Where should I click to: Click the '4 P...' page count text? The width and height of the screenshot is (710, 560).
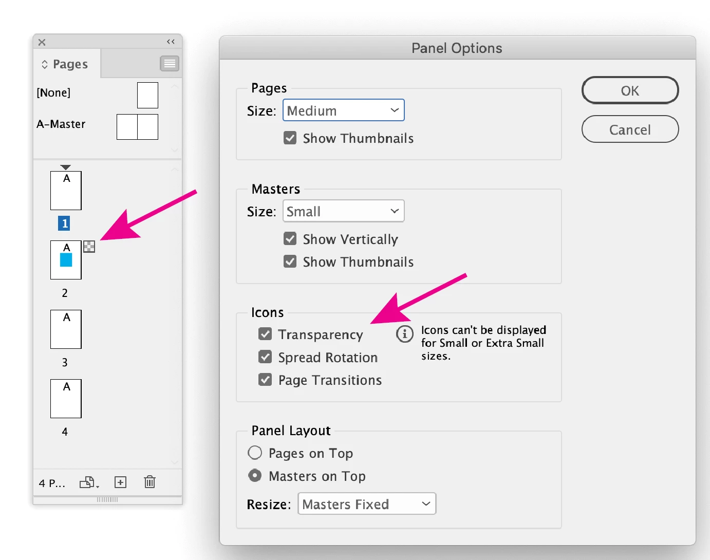click(x=52, y=483)
